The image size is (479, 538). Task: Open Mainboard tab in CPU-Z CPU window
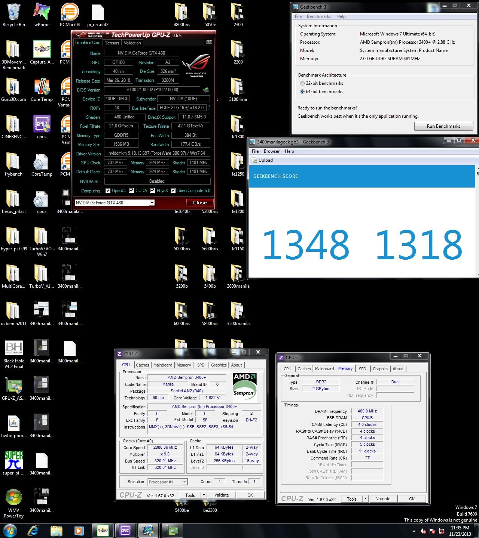[x=163, y=365]
